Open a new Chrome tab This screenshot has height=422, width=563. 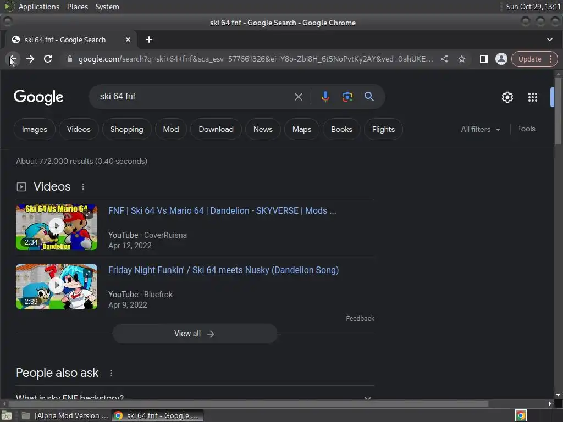[x=149, y=40]
